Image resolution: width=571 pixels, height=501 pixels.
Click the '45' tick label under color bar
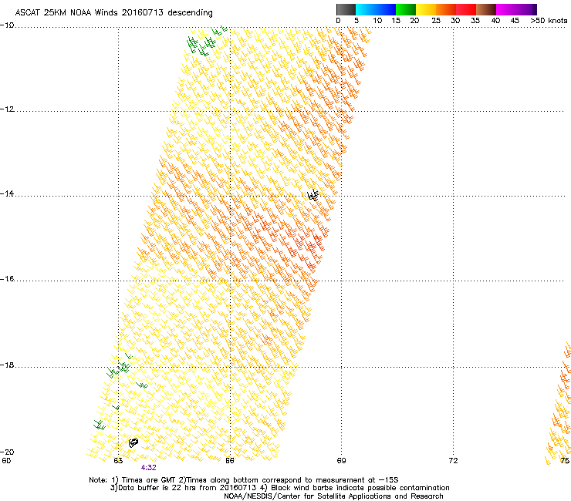click(x=515, y=21)
